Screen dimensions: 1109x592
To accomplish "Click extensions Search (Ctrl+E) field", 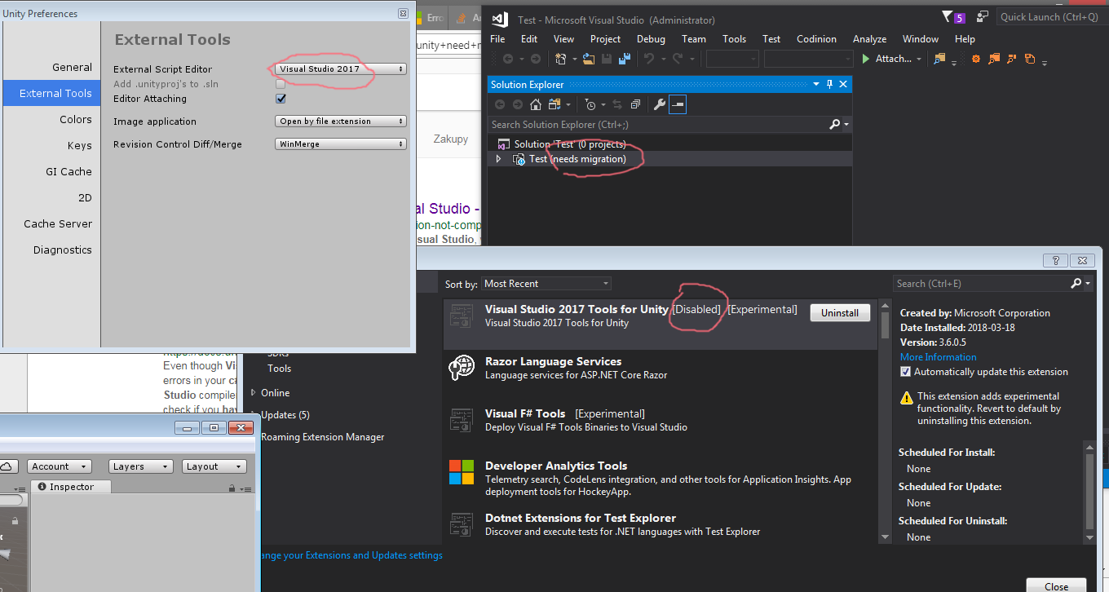I will pos(982,283).
